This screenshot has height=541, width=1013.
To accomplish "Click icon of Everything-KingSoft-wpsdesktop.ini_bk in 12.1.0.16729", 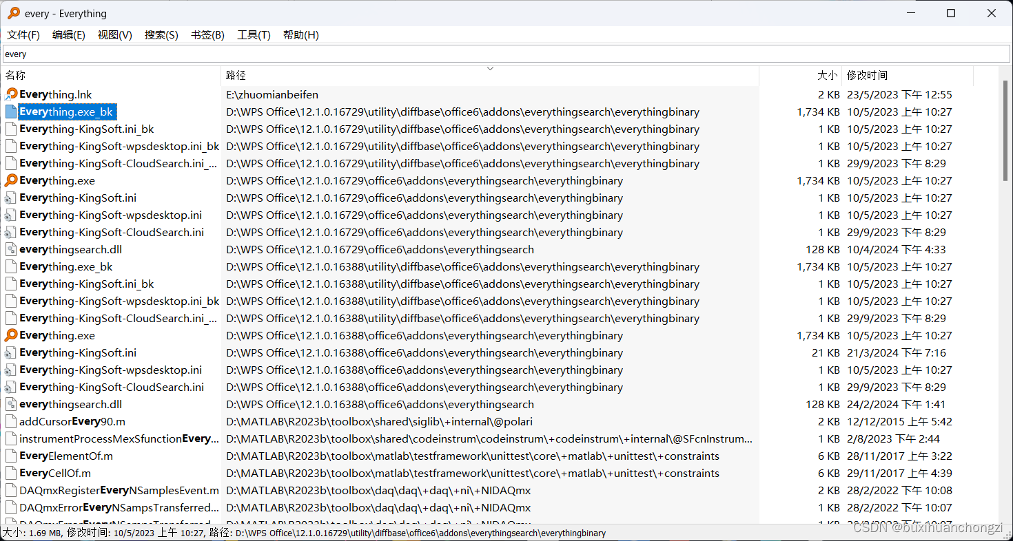I will tap(11, 146).
